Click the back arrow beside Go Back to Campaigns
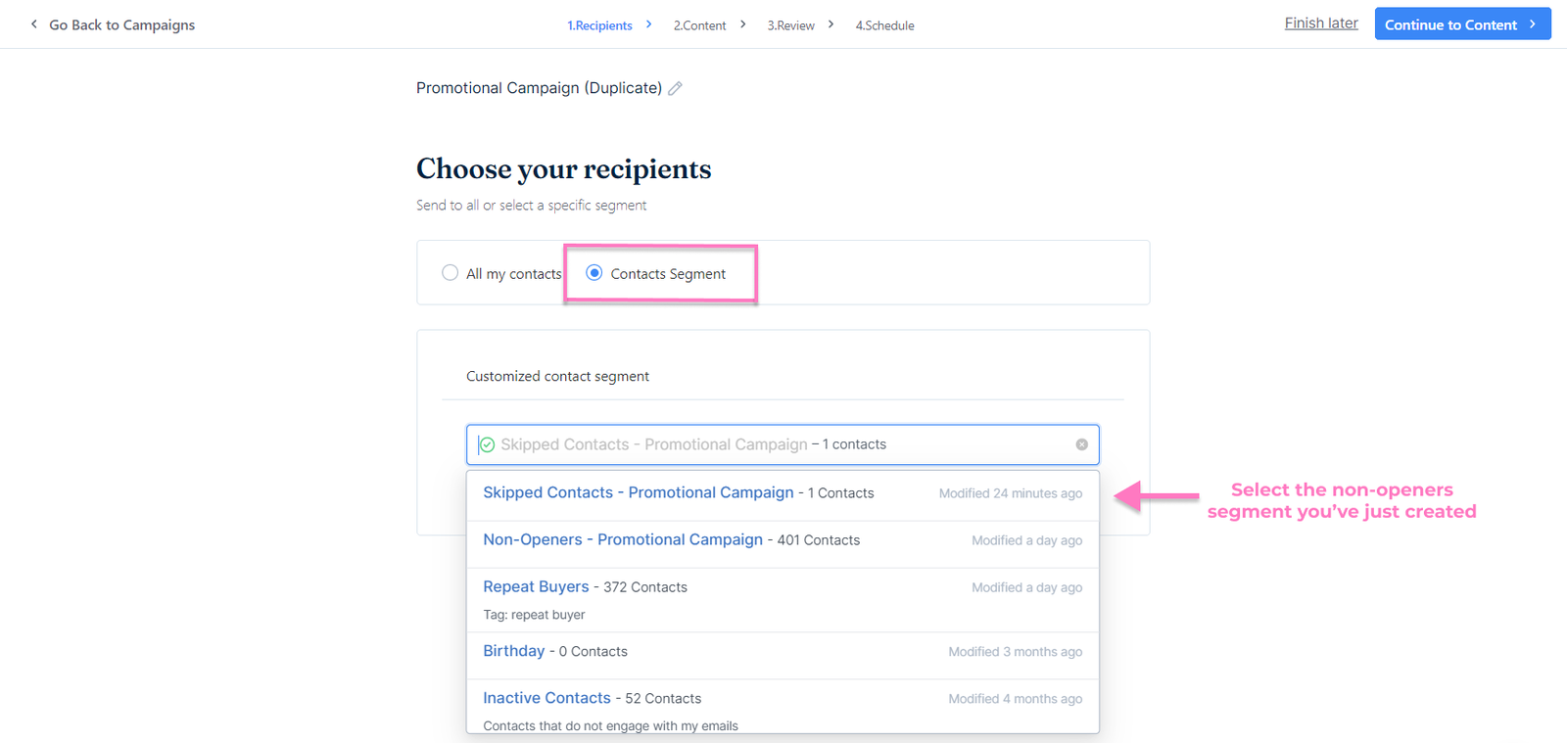This screenshot has width=1567, height=743. point(34,24)
